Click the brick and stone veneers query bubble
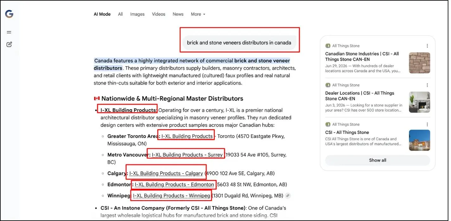451x221 pixels. click(x=239, y=43)
